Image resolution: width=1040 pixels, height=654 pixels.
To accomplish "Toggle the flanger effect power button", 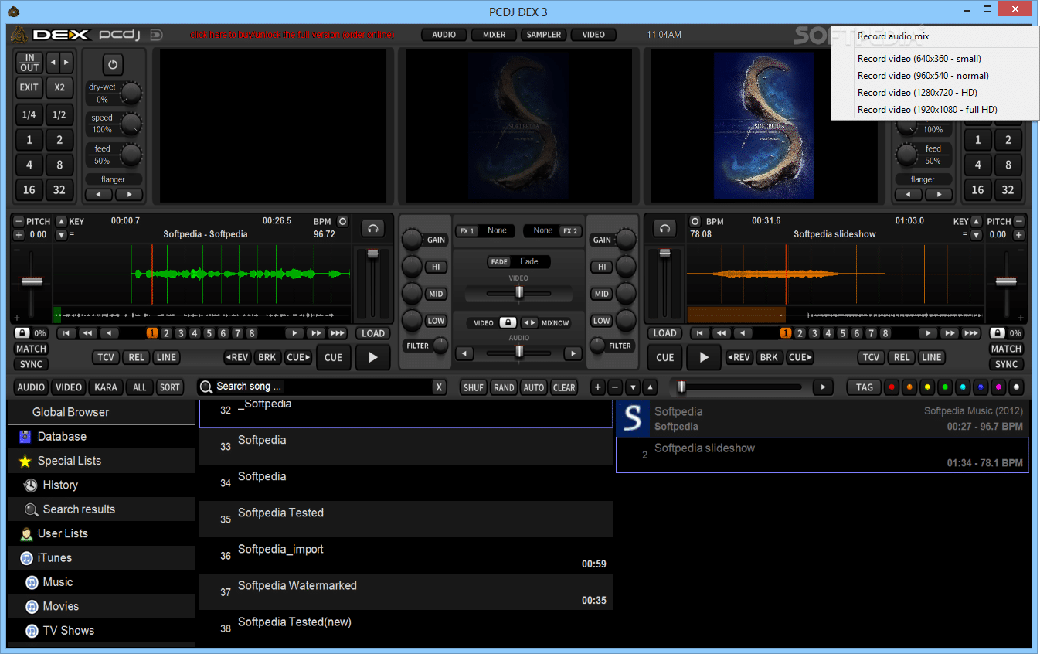I will coord(113,65).
